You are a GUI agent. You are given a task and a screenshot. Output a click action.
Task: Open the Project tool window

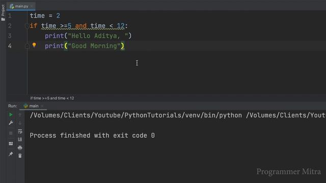coord(3,12)
